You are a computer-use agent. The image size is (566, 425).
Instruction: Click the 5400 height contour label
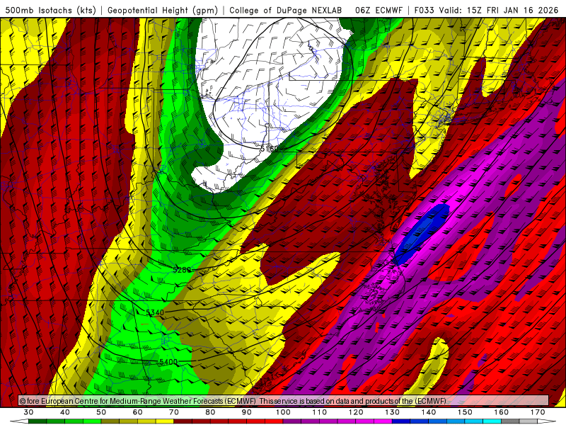(x=168, y=362)
